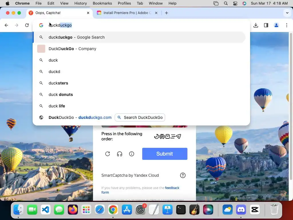Screen dimensions: 293x220
Task: Launch FaceTime from the dock
Action: pyautogui.click(x=32, y=209)
